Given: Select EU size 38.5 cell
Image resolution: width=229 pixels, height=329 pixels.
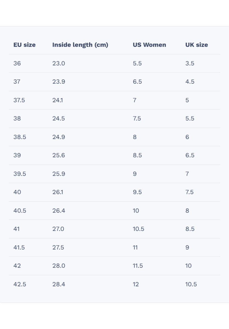Looking at the screenshot, I should (x=20, y=137).
